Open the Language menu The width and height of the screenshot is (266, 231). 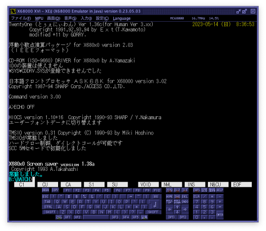122,18
